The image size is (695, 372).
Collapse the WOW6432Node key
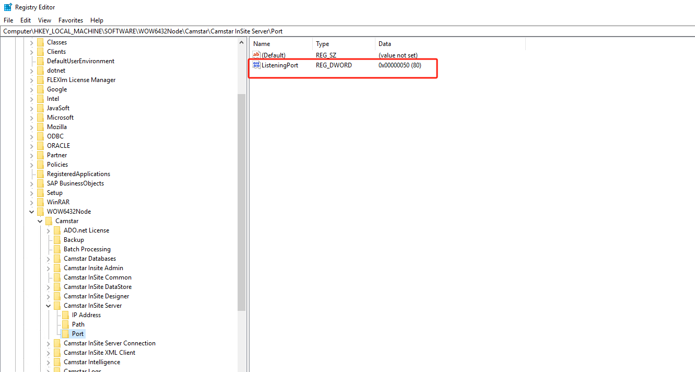[x=32, y=212]
